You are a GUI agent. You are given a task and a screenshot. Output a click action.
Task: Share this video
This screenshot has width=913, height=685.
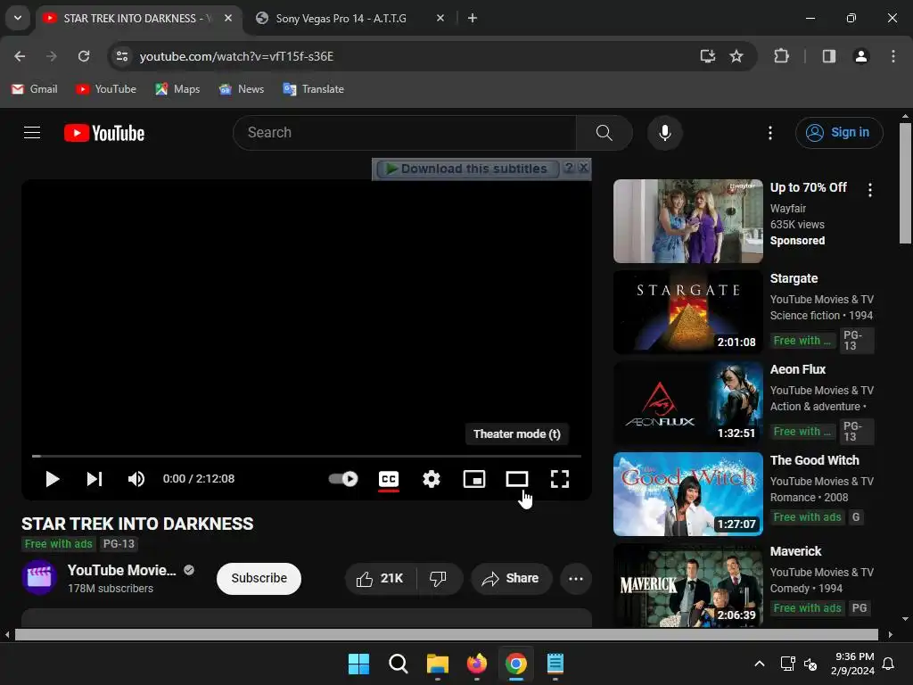pos(511,578)
